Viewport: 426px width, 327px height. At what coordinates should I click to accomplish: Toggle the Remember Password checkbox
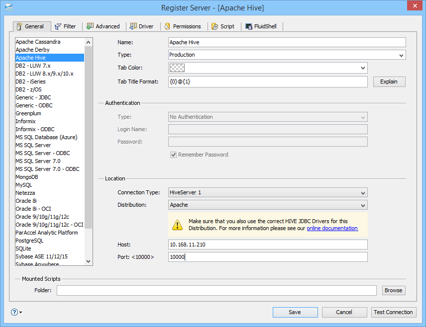coord(173,155)
